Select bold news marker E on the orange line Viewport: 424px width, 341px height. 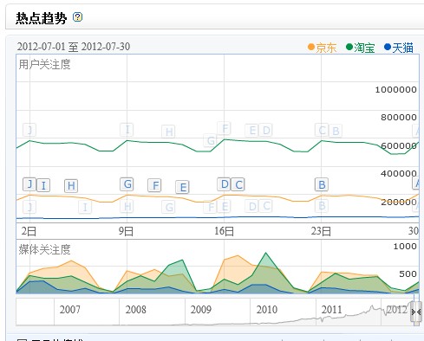[182, 187]
